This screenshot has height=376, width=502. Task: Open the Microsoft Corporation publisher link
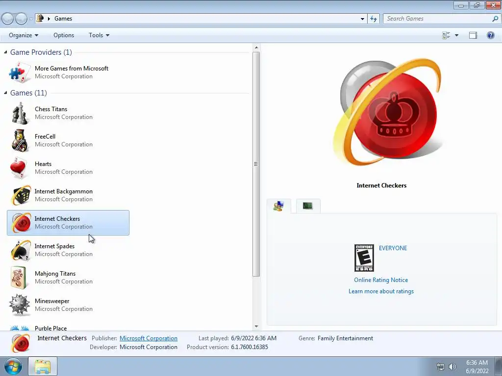(149, 338)
